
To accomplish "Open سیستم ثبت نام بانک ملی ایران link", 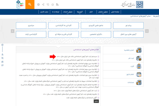I will coord(77,56).
